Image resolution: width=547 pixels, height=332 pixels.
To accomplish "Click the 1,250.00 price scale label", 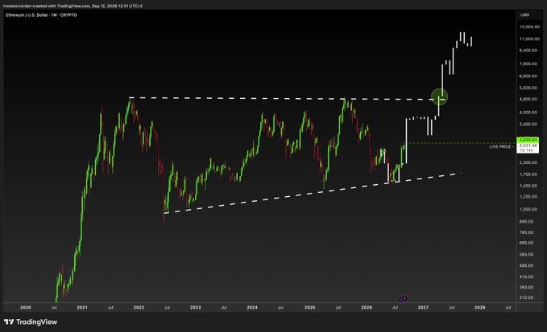I will (x=528, y=197).
